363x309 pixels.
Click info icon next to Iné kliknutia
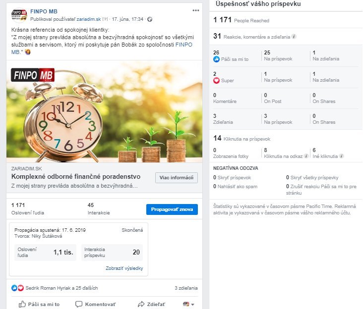point(342,156)
